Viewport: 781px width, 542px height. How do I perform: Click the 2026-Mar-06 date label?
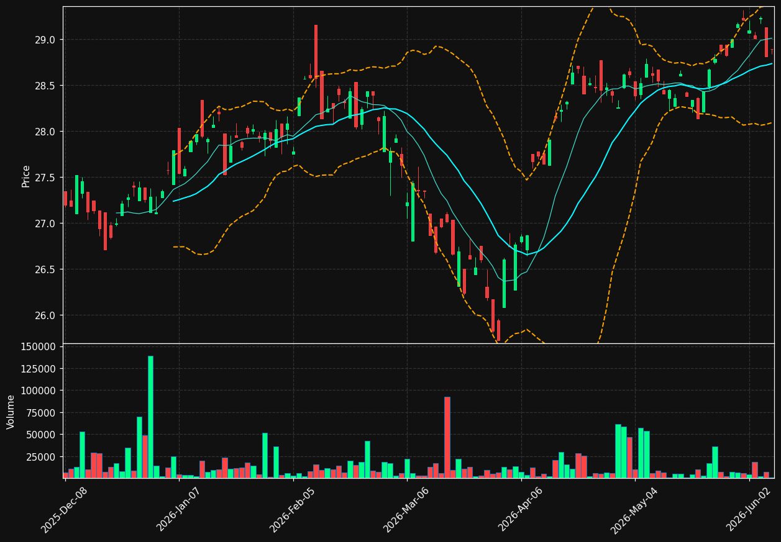(x=406, y=510)
